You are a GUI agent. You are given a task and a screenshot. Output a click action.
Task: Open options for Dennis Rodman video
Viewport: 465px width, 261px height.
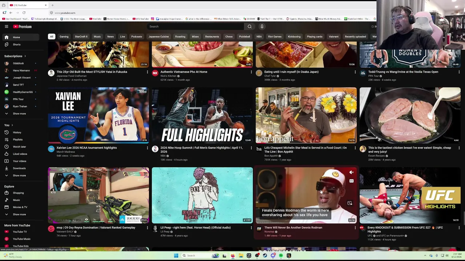[355, 228]
